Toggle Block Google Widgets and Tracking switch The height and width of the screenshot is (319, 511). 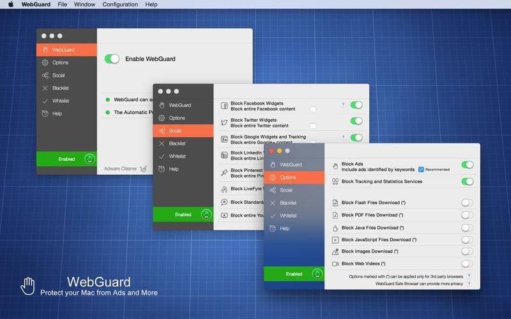(356, 137)
